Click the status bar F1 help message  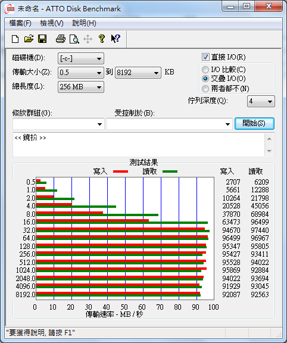(40, 333)
